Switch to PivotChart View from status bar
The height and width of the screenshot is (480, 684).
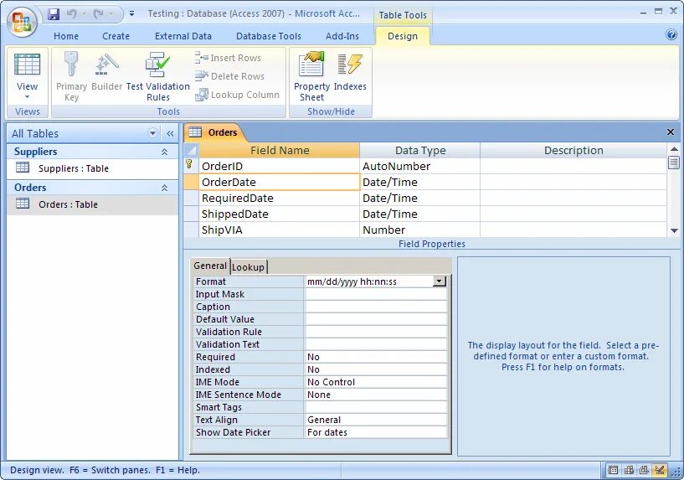[x=644, y=470]
